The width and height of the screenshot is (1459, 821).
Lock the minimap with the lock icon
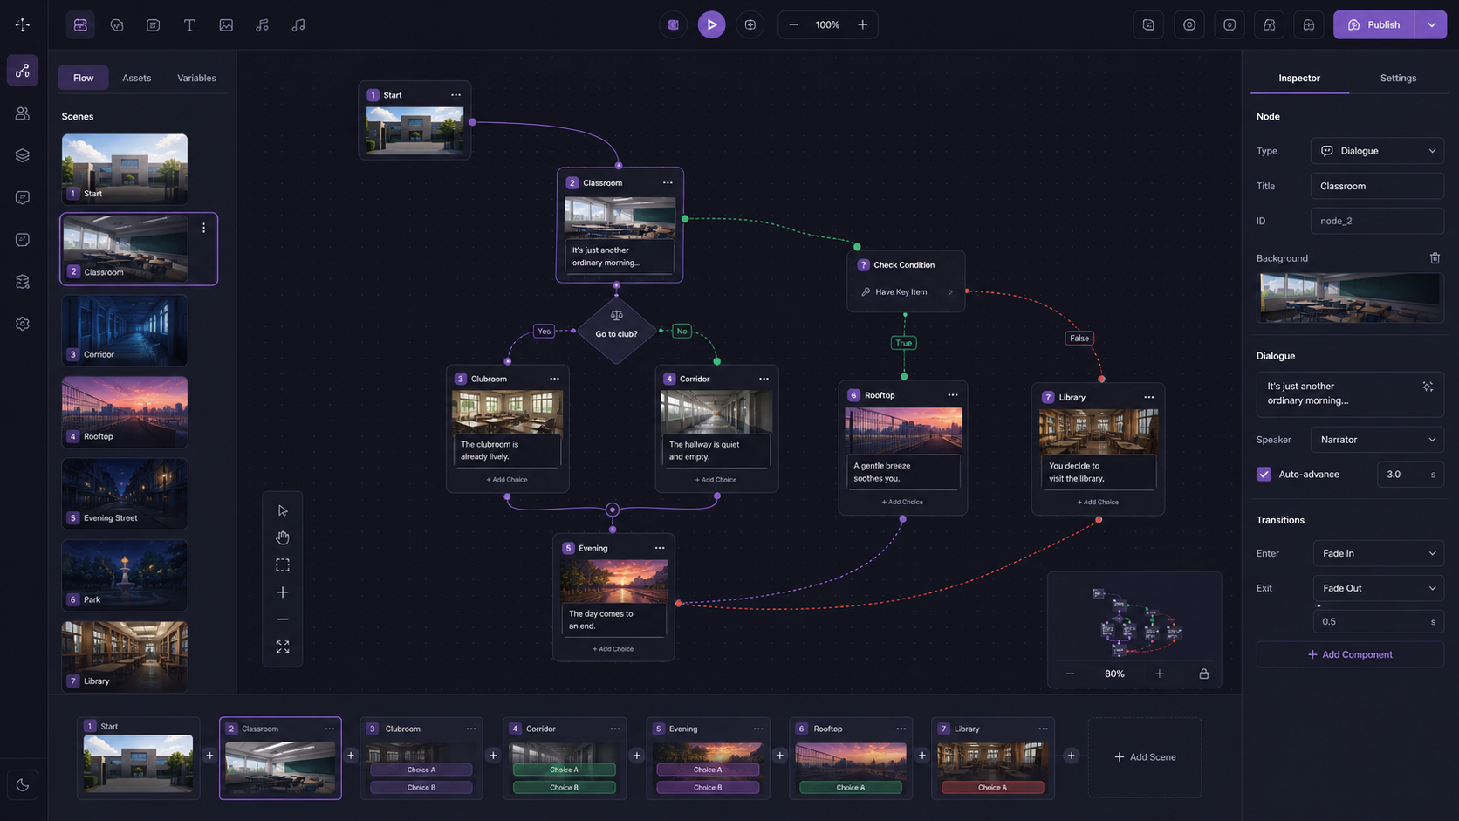pos(1204,674)
